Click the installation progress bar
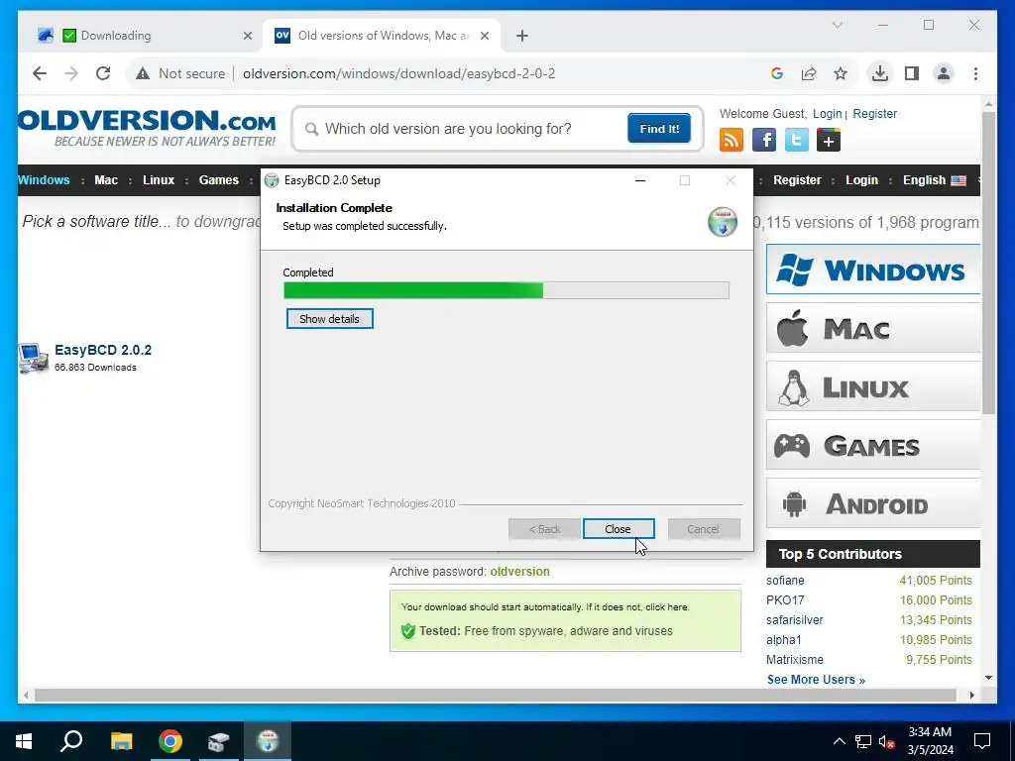This screenshot has width=1015, height=761. (x=507, y=290)
